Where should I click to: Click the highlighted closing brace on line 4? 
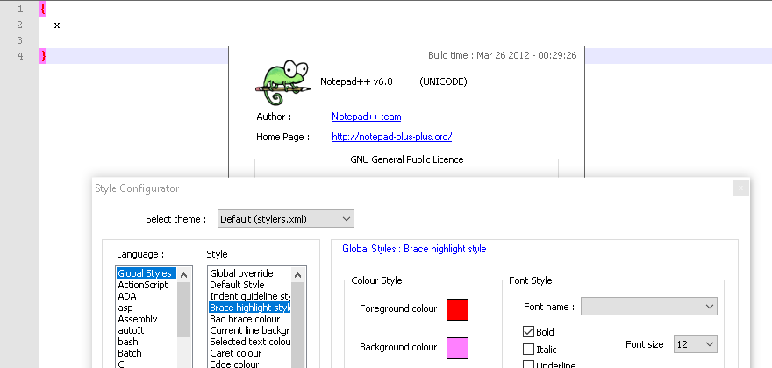[43, 56]
